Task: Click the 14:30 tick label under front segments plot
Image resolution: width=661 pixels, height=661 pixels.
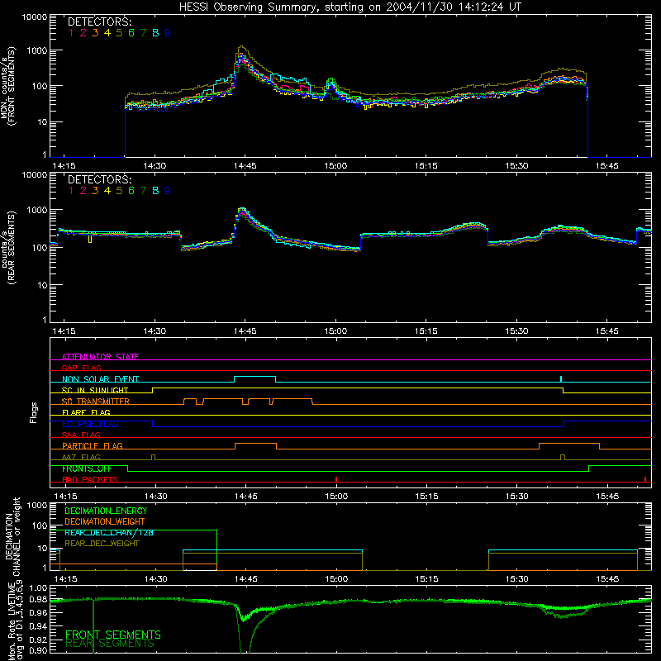Action: click(155, 166)
